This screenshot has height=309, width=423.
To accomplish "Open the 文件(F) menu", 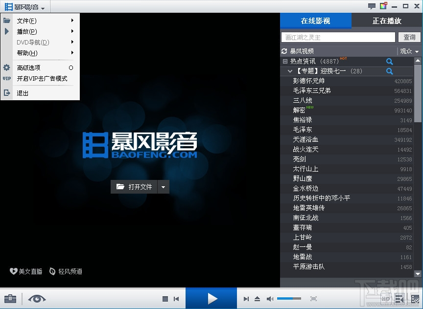I will pos(27,22).
